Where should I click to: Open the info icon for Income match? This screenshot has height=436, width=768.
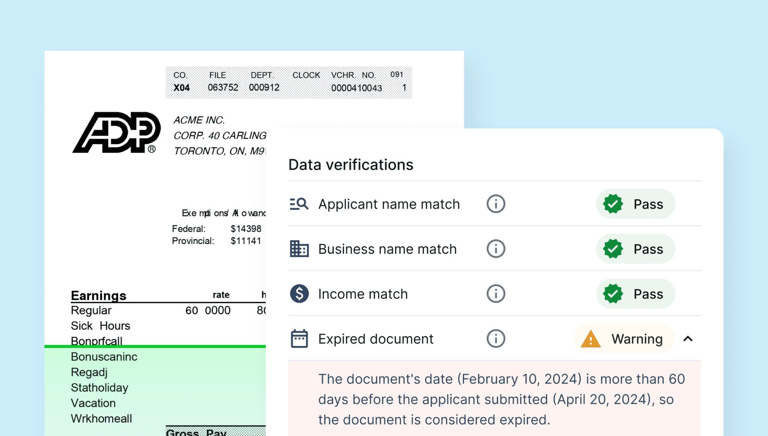[x=495, y=294]
